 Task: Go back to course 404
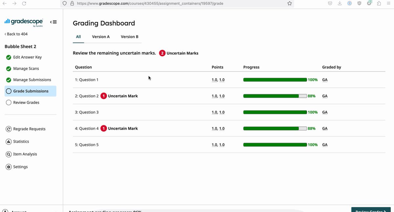tap(16, 34)
